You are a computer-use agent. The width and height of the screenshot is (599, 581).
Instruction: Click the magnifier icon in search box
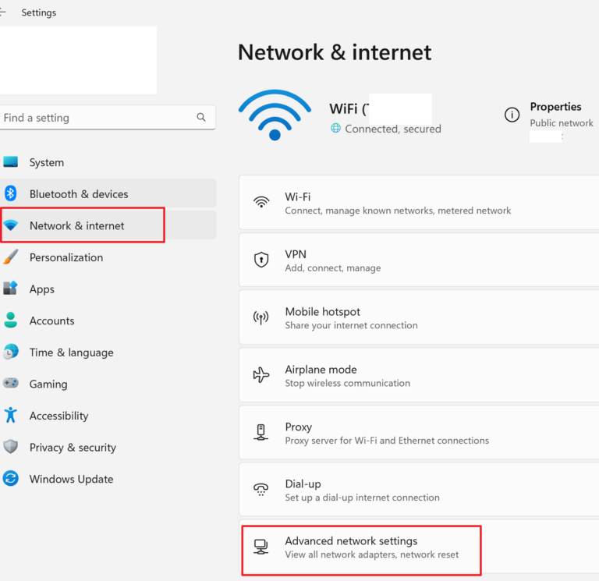201,117
